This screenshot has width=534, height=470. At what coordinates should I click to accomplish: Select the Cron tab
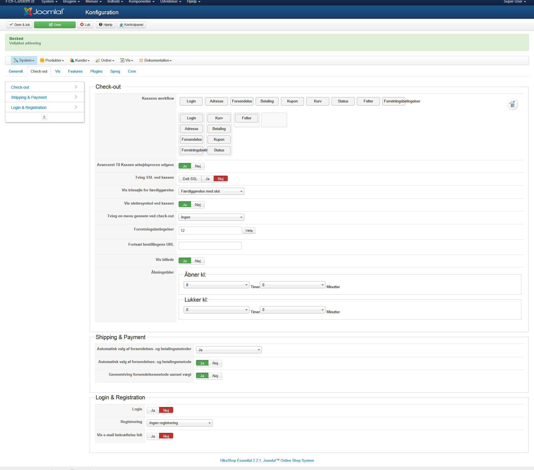pyautogui.click(x=132, y=71)
